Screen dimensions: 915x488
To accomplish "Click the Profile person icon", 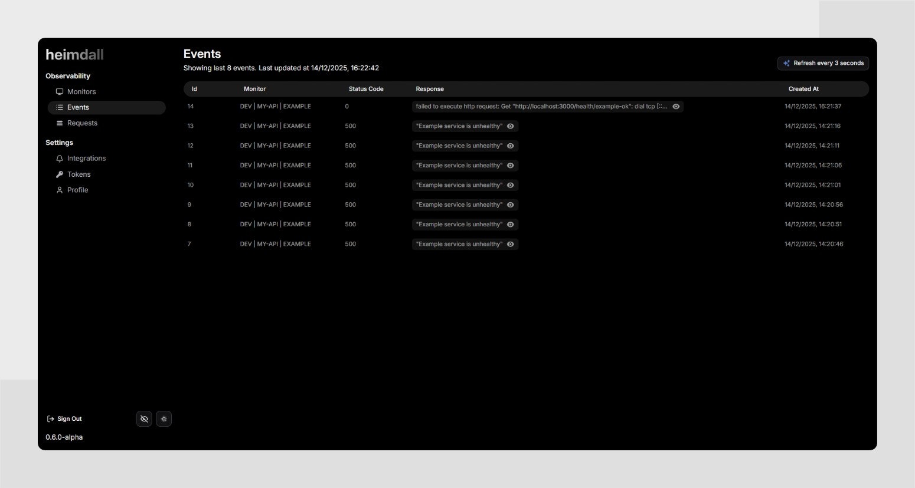I will point(60,190).
